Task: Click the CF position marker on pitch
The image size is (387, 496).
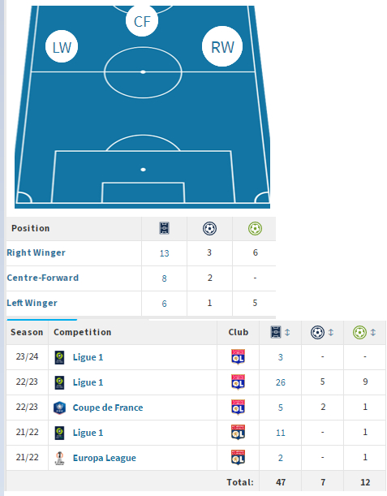Action: point(142,20)
